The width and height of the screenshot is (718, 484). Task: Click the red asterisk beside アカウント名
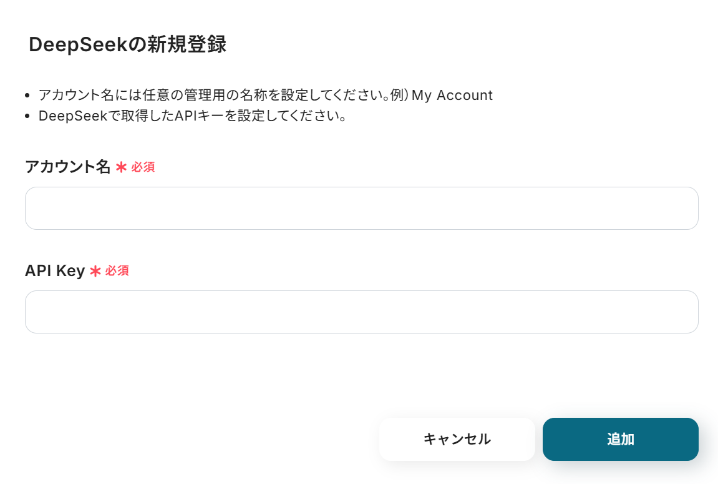[x=121, y=167]
